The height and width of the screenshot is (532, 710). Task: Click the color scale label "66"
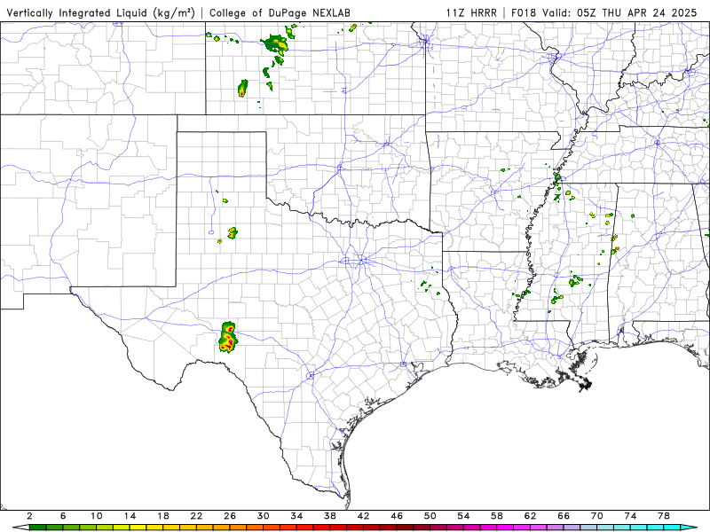tap(564, 516)
